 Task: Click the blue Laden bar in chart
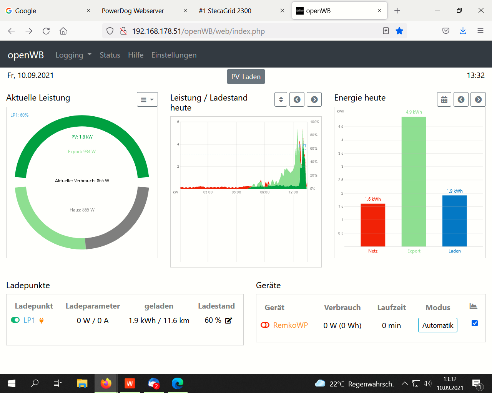(454, 221)
